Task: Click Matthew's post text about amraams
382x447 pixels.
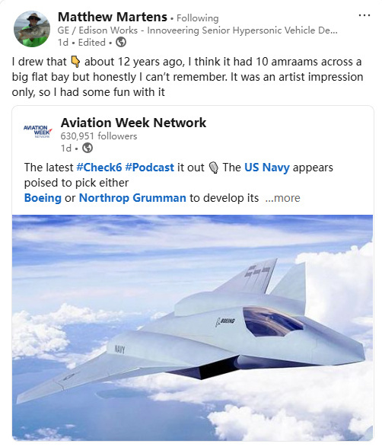Action: point(187,77)
